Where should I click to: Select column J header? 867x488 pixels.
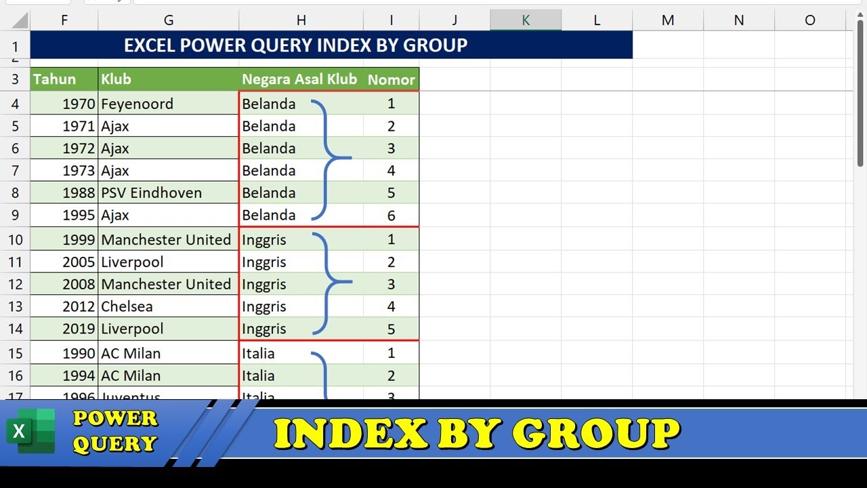click(454, 20)
